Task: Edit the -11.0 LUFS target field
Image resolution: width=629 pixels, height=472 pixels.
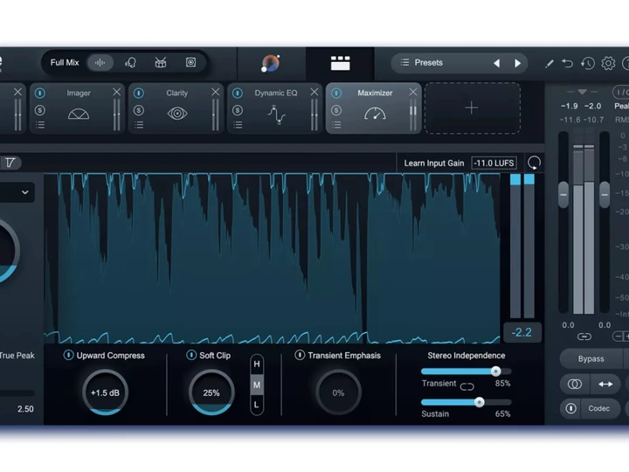Action: pyautogui.click(x=494, y=163)
